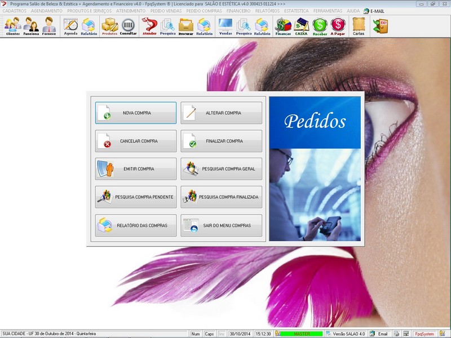Open the FERRAMENTAS menu
The height and width of the screenshot is (338, 451).
tap(328, 11)
